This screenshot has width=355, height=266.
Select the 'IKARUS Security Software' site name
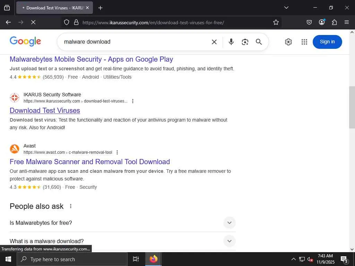tap(52, 95)
